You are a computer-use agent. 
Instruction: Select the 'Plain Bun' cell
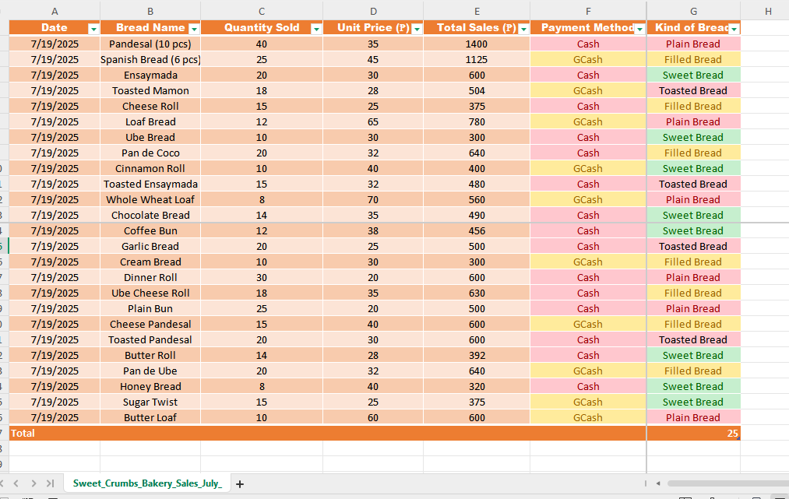tap(150, 309)
